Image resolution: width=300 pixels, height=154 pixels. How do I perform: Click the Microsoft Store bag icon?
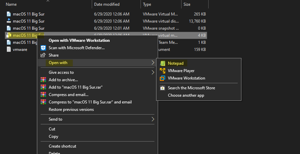tap(163, 88)
